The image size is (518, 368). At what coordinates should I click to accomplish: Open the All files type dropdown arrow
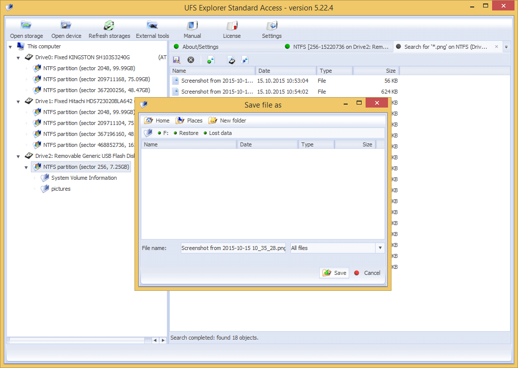380,248
